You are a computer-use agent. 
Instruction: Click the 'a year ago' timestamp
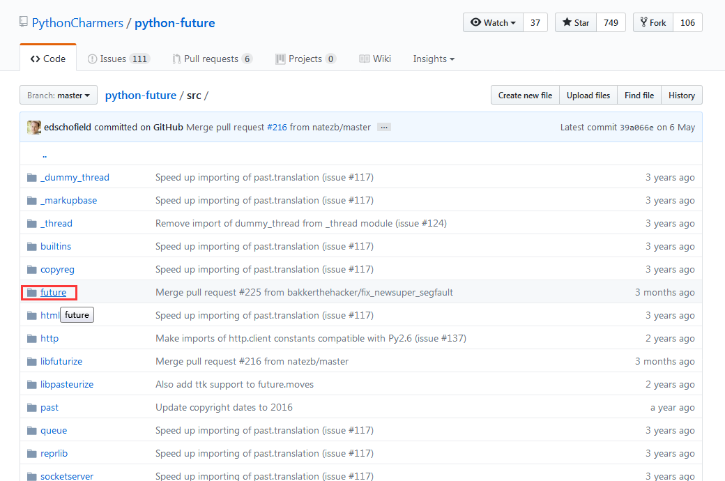672,408
